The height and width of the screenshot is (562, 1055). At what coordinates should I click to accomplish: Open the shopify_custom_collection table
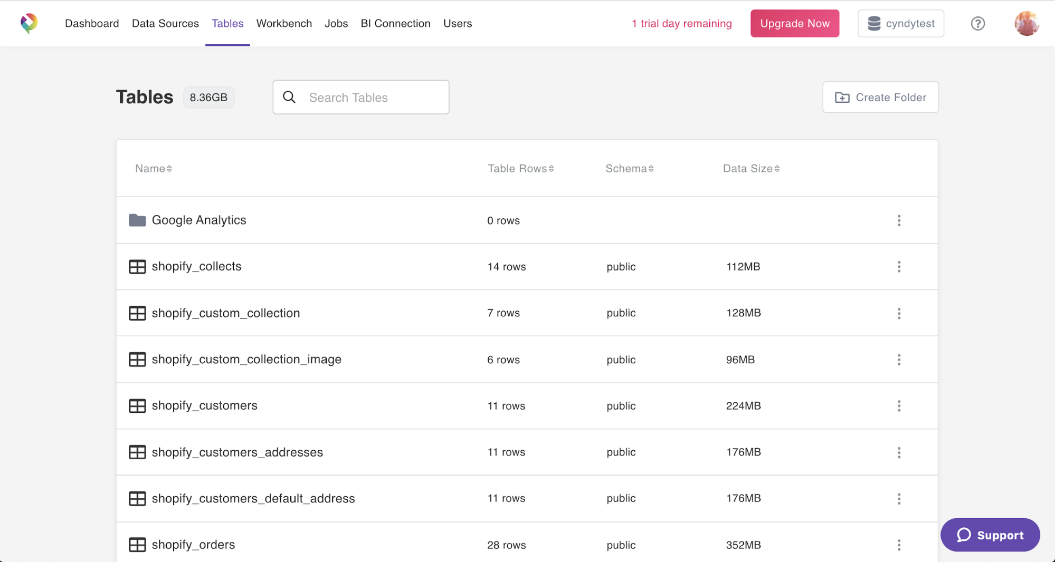226,313
